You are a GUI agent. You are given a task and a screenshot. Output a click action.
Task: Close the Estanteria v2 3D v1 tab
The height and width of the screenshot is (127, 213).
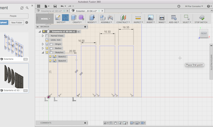(x=67, y=11)
